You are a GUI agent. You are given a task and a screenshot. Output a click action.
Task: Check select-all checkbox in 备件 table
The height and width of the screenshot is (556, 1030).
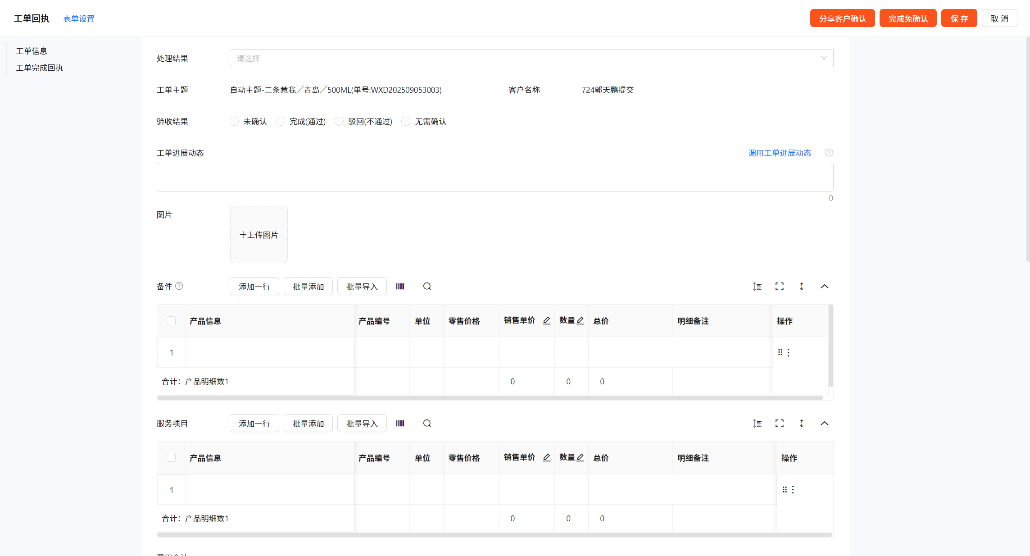171,321
